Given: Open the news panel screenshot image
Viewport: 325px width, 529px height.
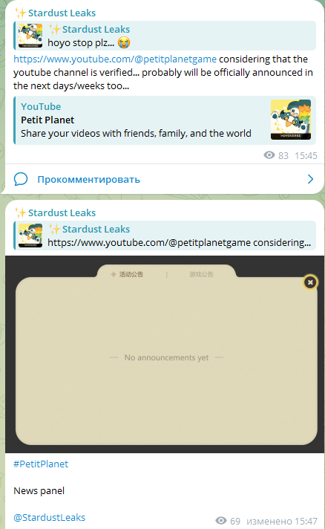Looking at the screenshot, I should pos(165,354).
